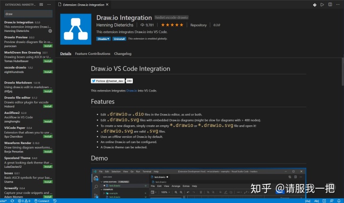This screenshot has height=203, width=344.
Task: Install Drawio Markdown extension
Action: tap(48, 91)
